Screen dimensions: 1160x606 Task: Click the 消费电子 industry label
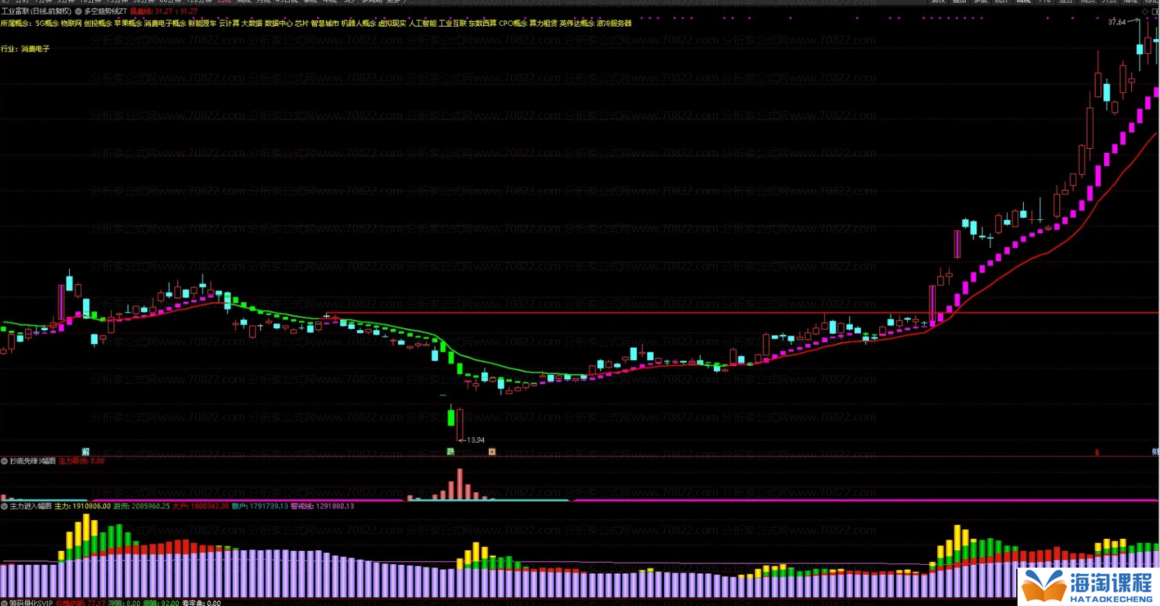coord(35,50)
